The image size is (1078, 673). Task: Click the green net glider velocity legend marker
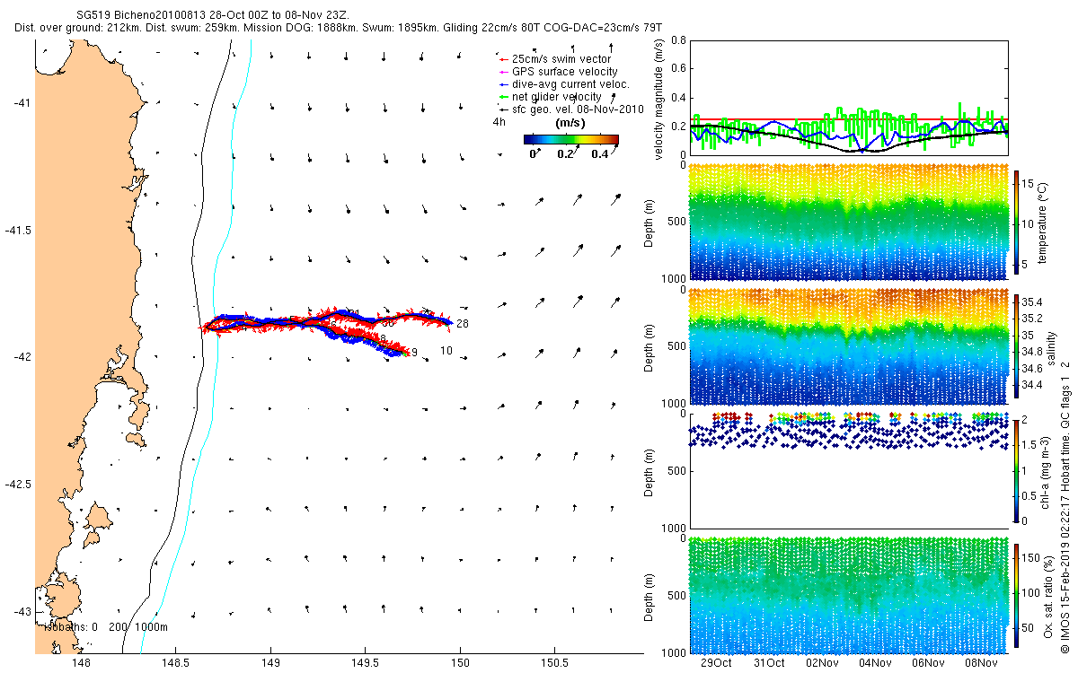tap(501, 97)
